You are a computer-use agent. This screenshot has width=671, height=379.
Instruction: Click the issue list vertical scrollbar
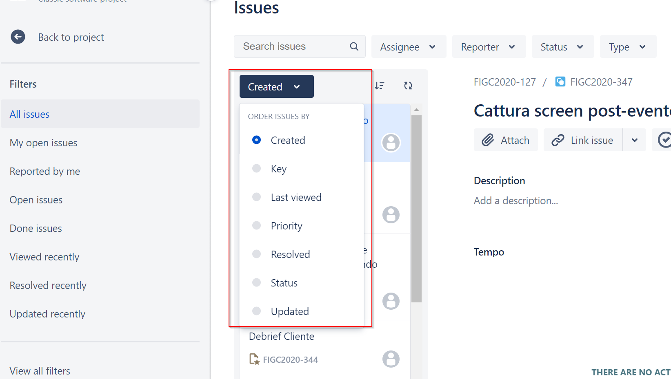416,209
